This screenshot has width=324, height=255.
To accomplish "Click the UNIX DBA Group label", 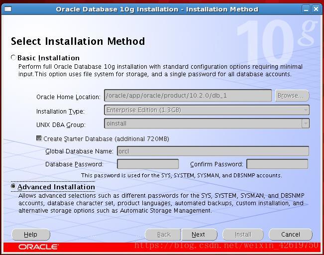I will click(61, 125).
